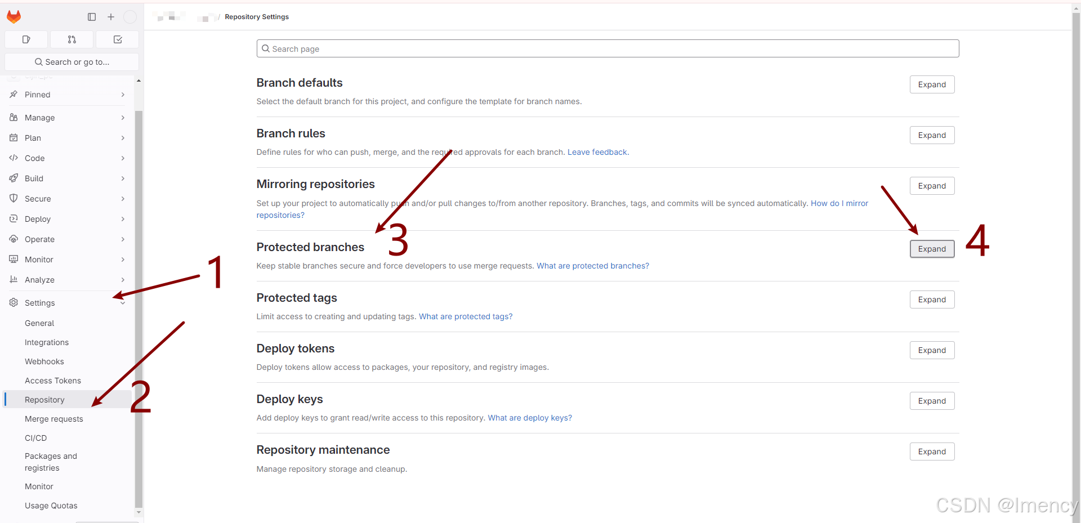
Task: Open the 'What are deploy keys?' link
Action: [x=529, y=418]
